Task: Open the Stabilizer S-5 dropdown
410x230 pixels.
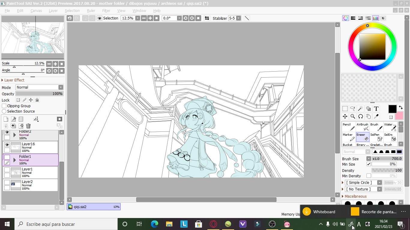Action: pos(238,18)
